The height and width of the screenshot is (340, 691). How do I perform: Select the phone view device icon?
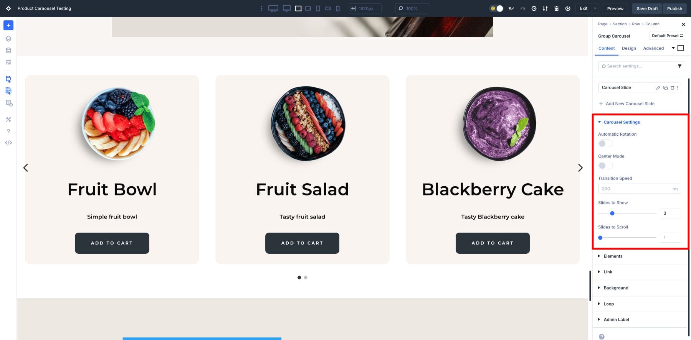338,8
